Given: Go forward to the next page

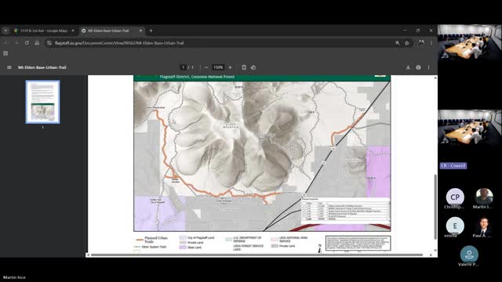Looking at the screenshot, I should coord(16,43).
